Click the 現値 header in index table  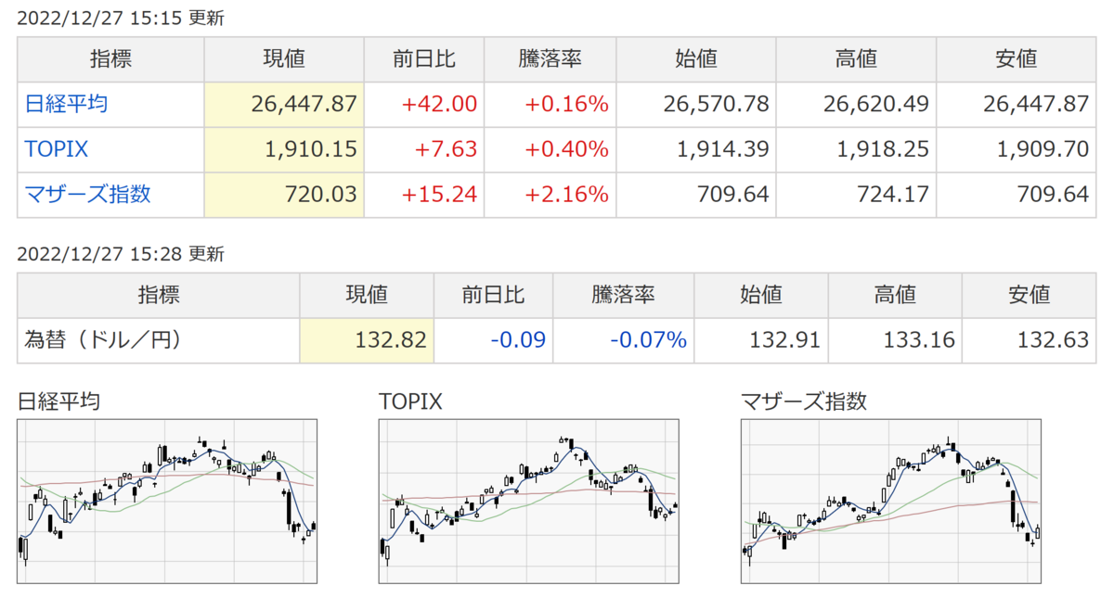click(x=284, y=59)
